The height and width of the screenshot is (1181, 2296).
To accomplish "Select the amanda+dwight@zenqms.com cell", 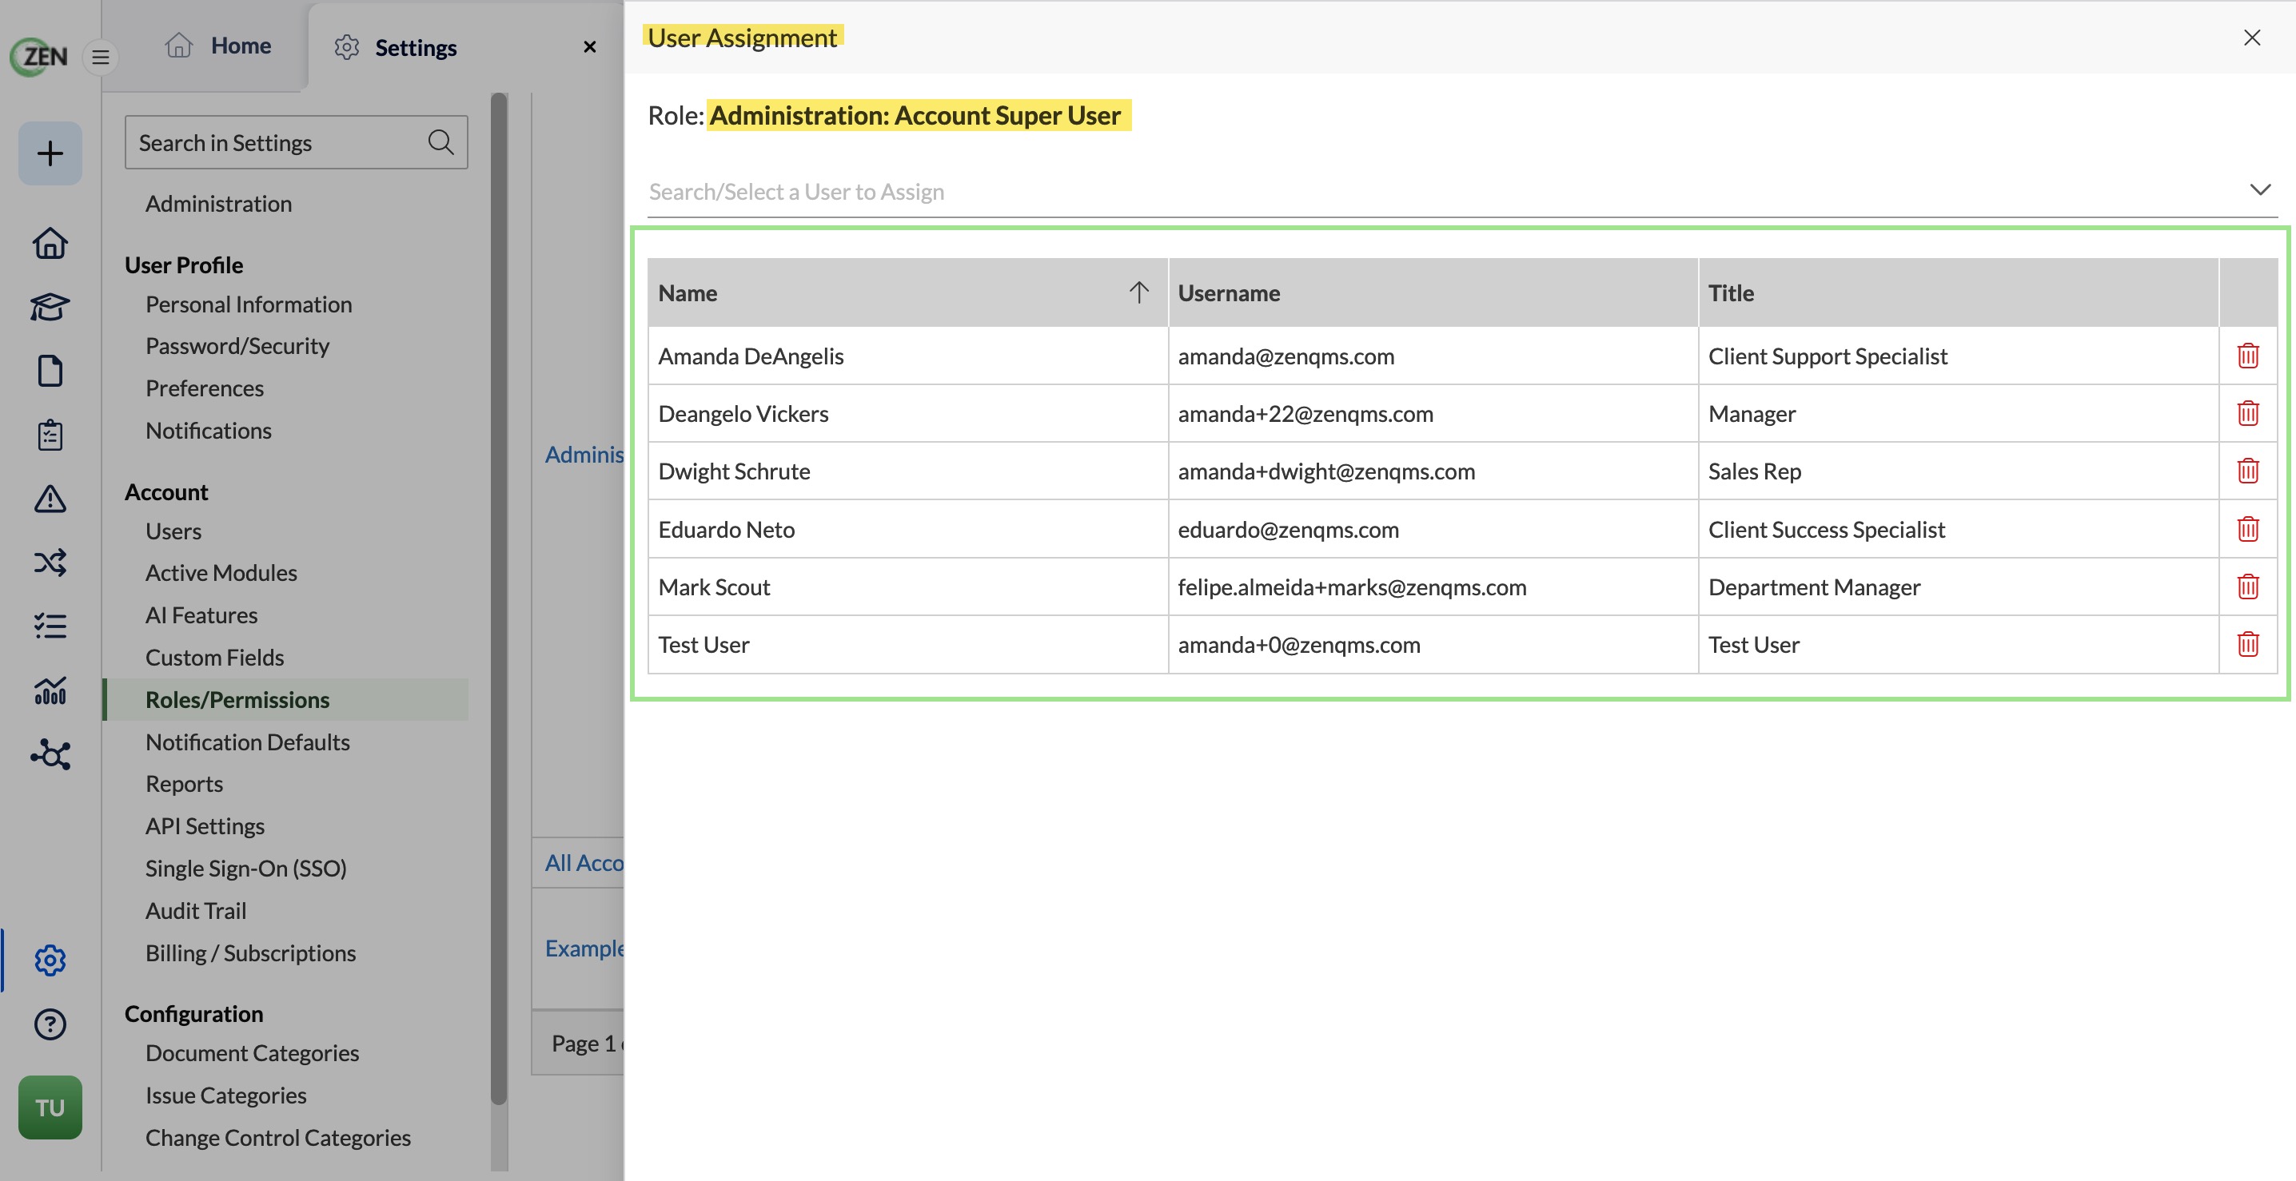I will (1433, 471).
